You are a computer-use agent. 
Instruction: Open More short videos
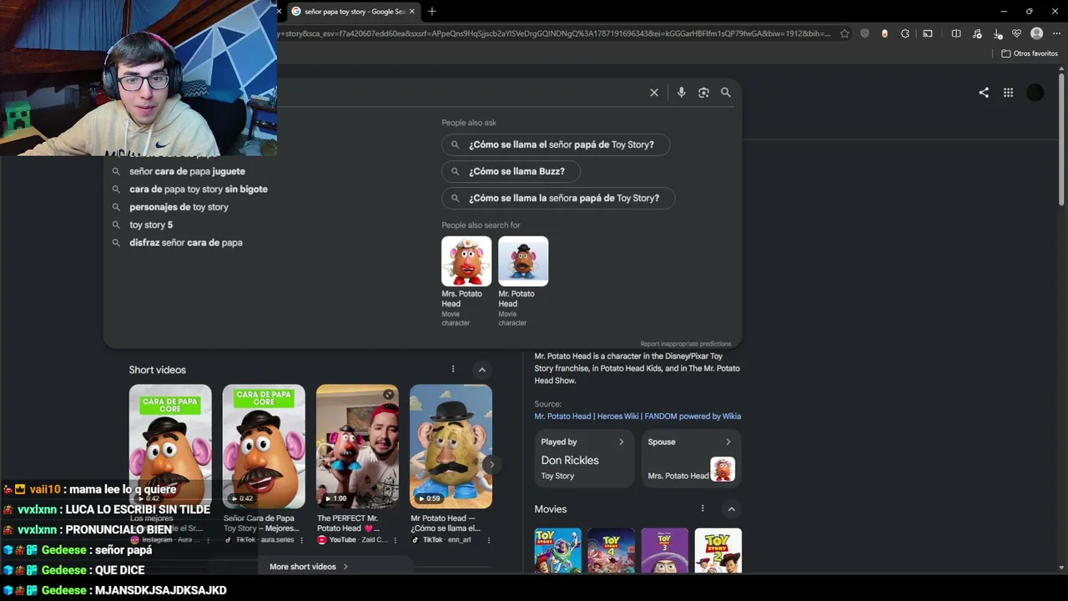coord(309,567)
